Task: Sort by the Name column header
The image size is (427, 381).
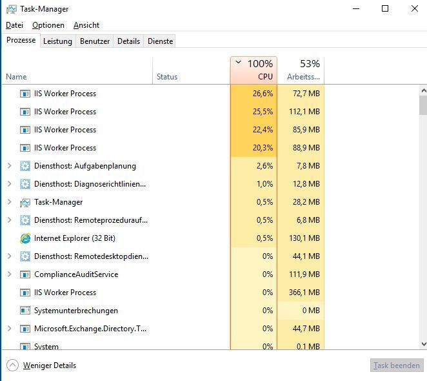Action: tap(77, 70)
